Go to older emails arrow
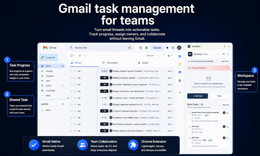Image resolution: width=260 pixels, height=156 pixels. click(x=164, y=56)
